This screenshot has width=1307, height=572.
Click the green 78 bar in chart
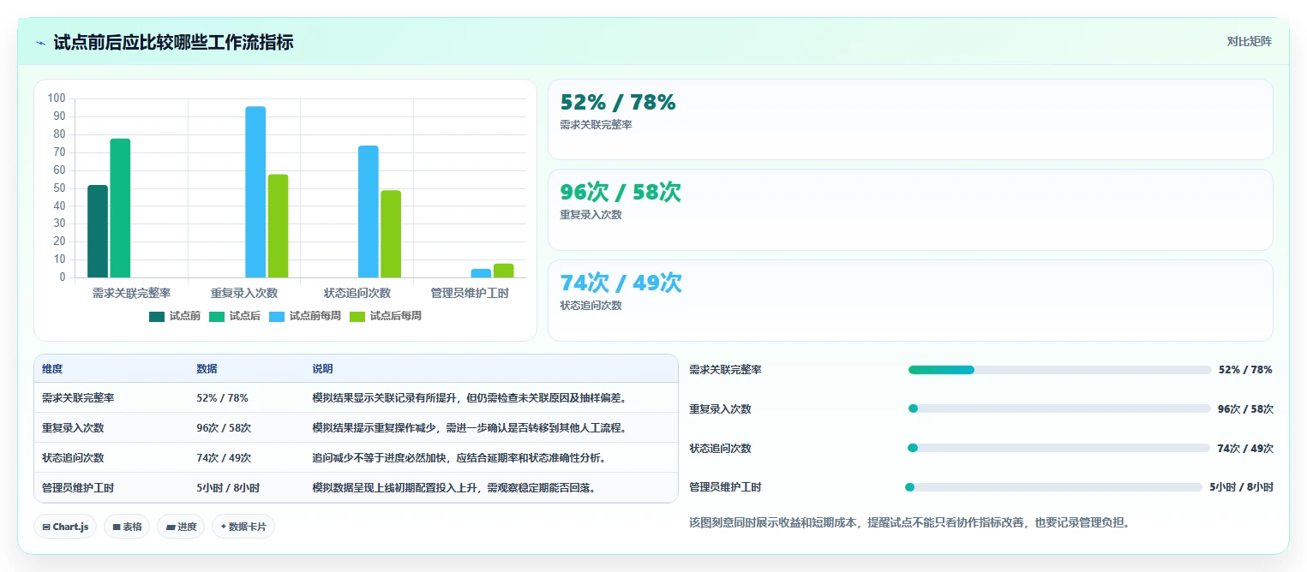[x=120, y=208]
